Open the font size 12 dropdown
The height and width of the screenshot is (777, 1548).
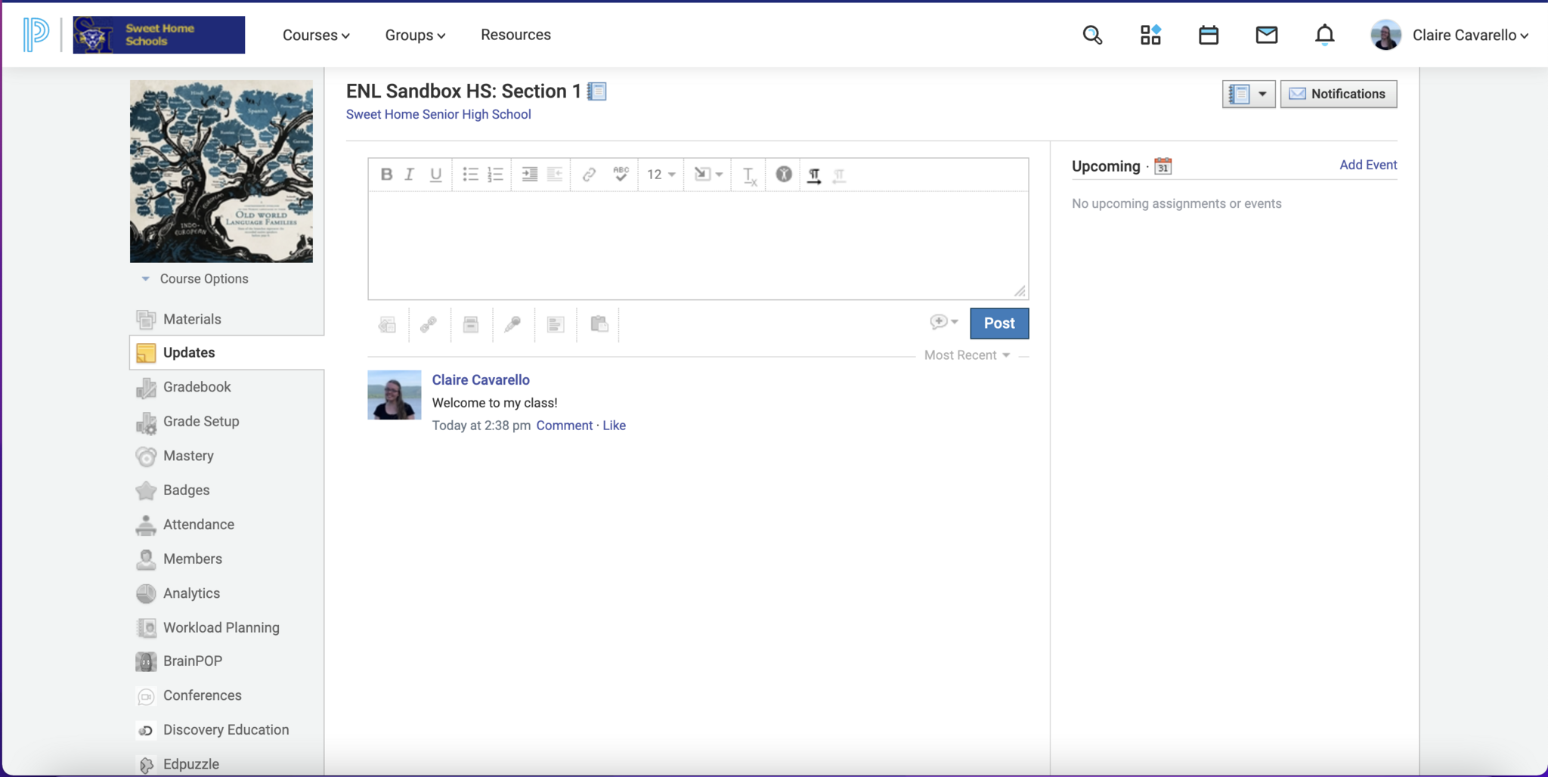pos(661,175)
